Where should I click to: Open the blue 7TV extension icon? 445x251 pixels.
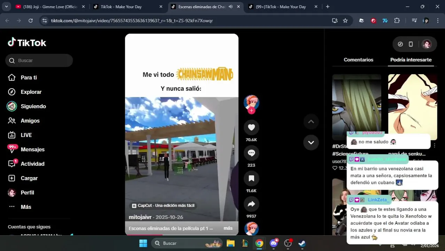pos(385,21)
